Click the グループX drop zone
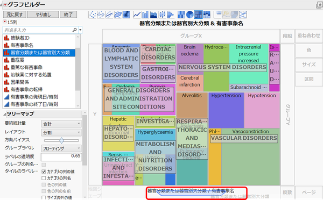The width and height of the screenshot is (323, 200). pyautogui.click(x=191, y=36)
